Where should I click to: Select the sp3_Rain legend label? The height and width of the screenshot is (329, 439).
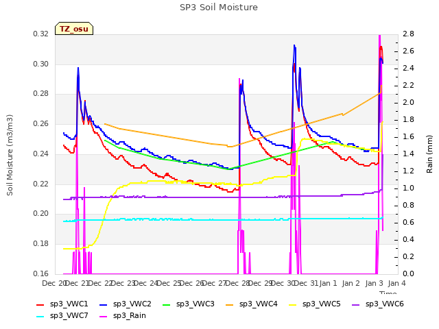130,316
